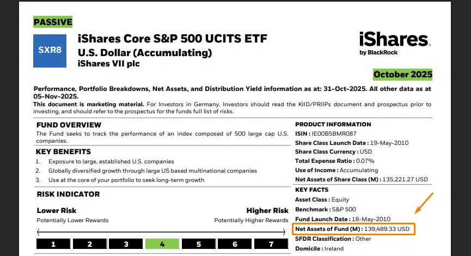471x256 pixels.
Task: Select the October 2025 date tag
Action: 402,74
